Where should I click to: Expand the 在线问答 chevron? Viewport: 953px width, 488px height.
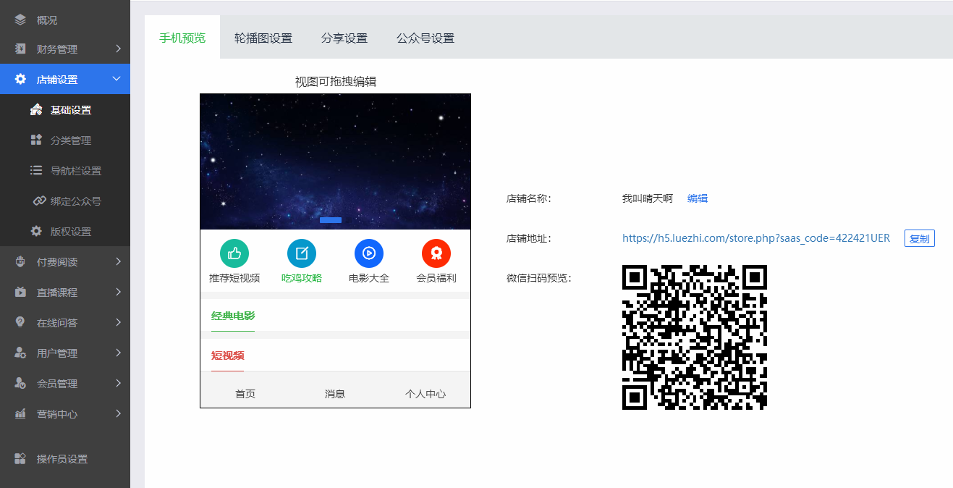coord(118,323)
